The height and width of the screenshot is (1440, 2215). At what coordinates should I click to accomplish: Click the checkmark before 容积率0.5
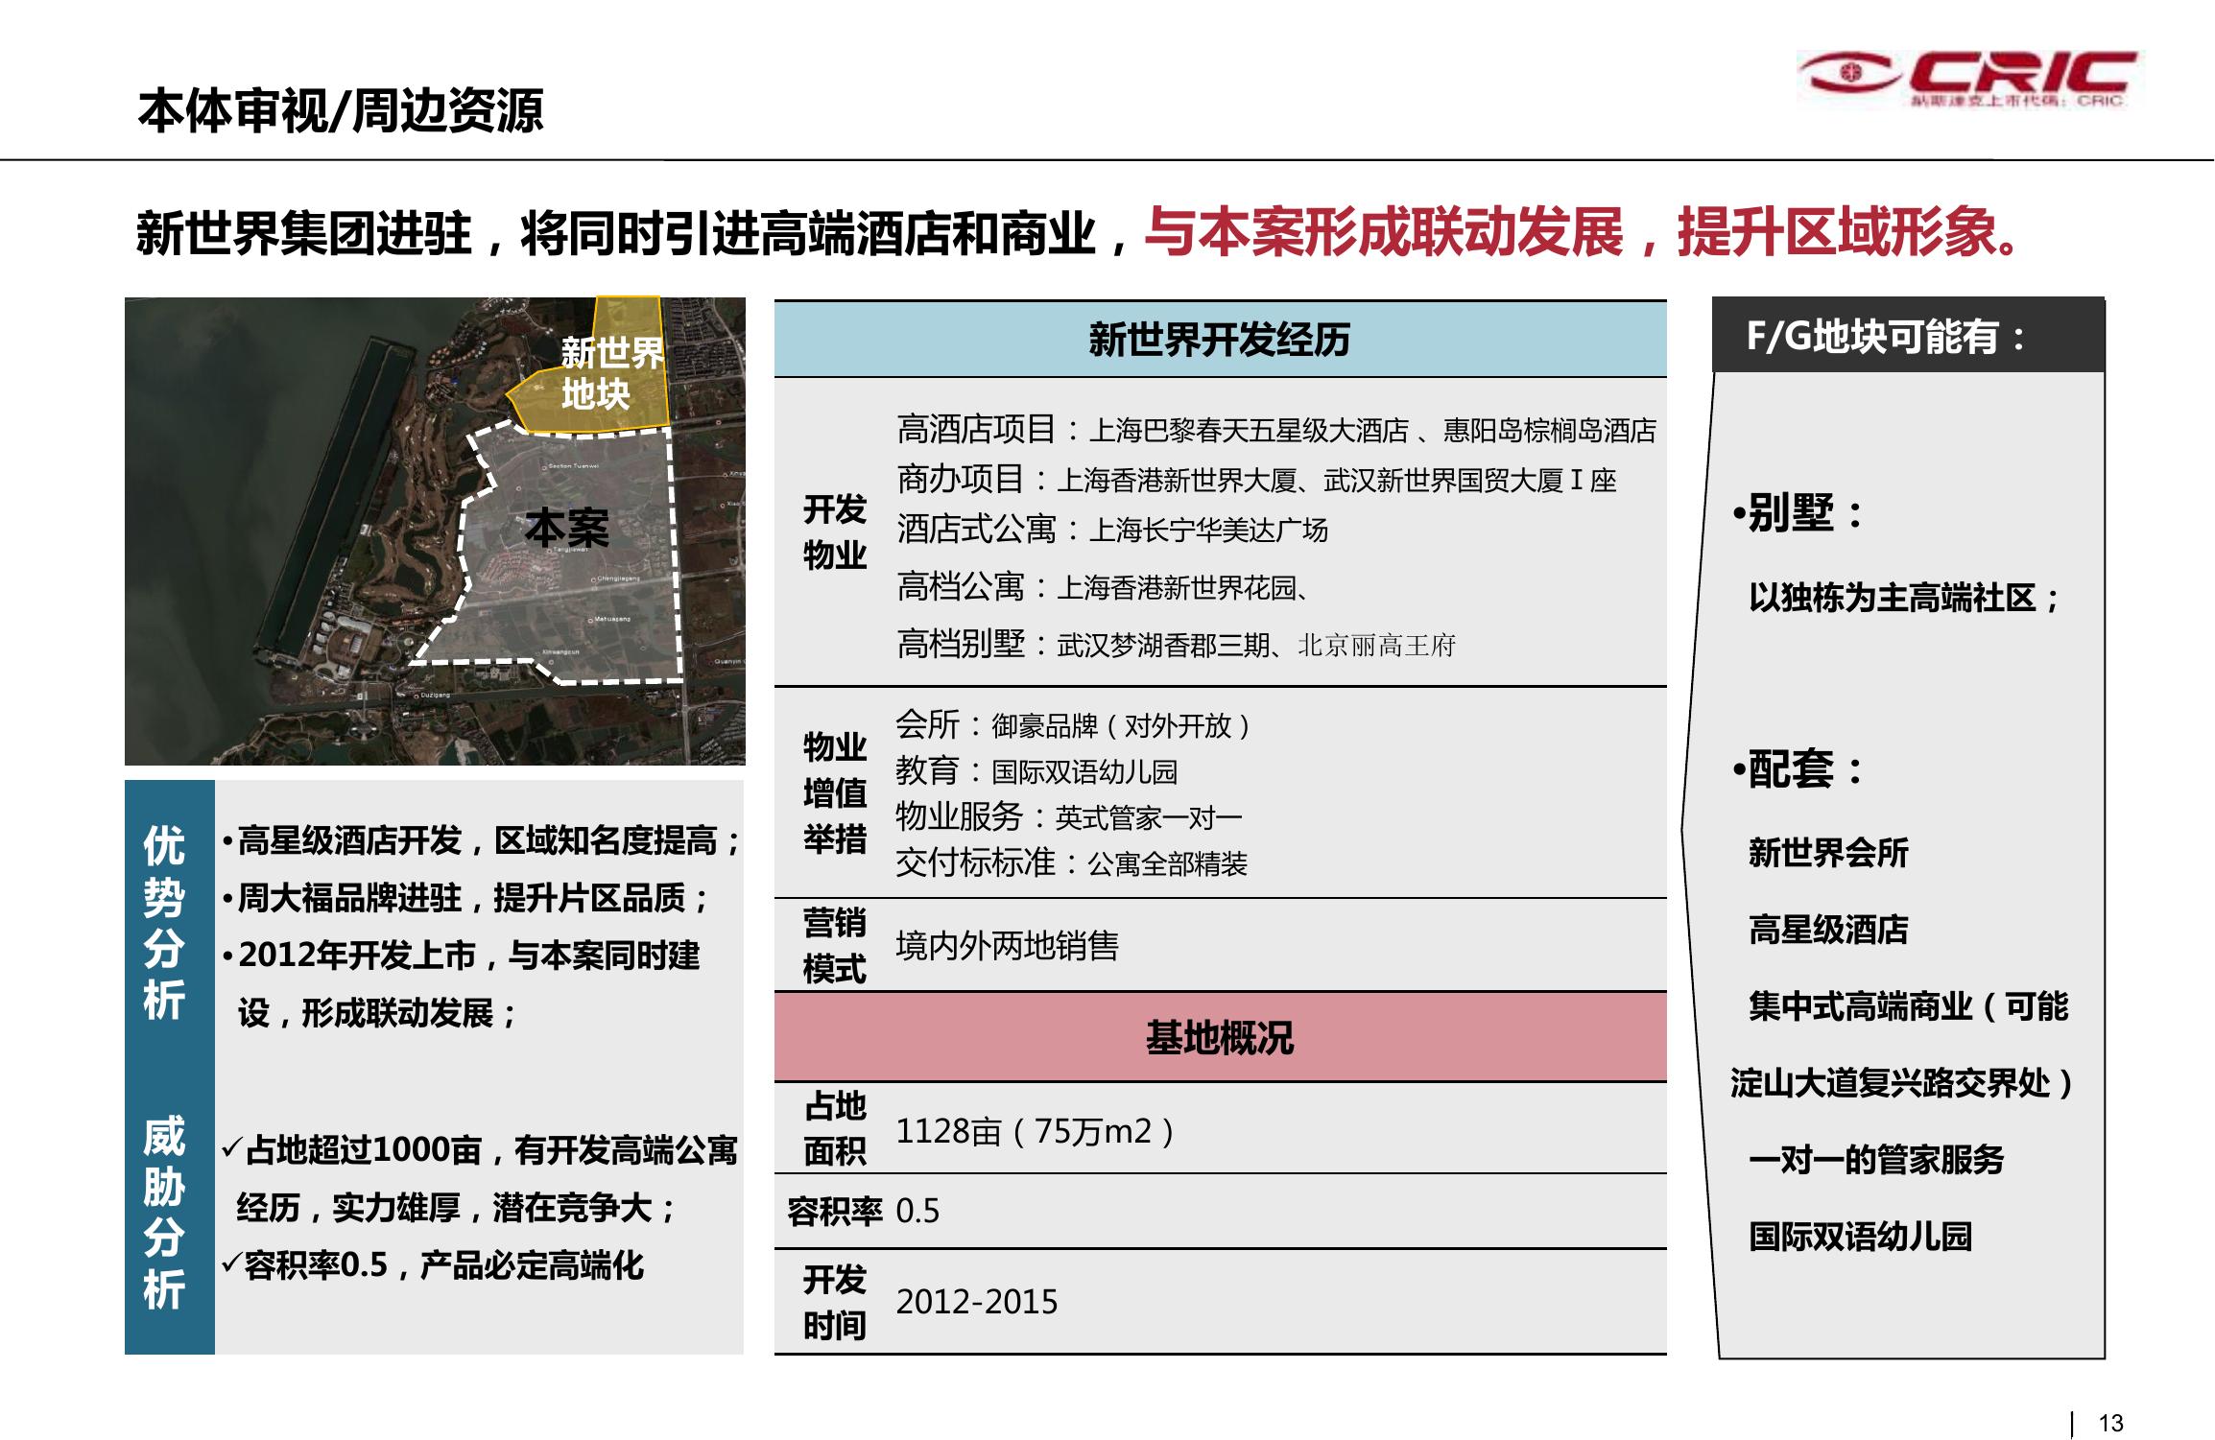(x=231, y=1263)
